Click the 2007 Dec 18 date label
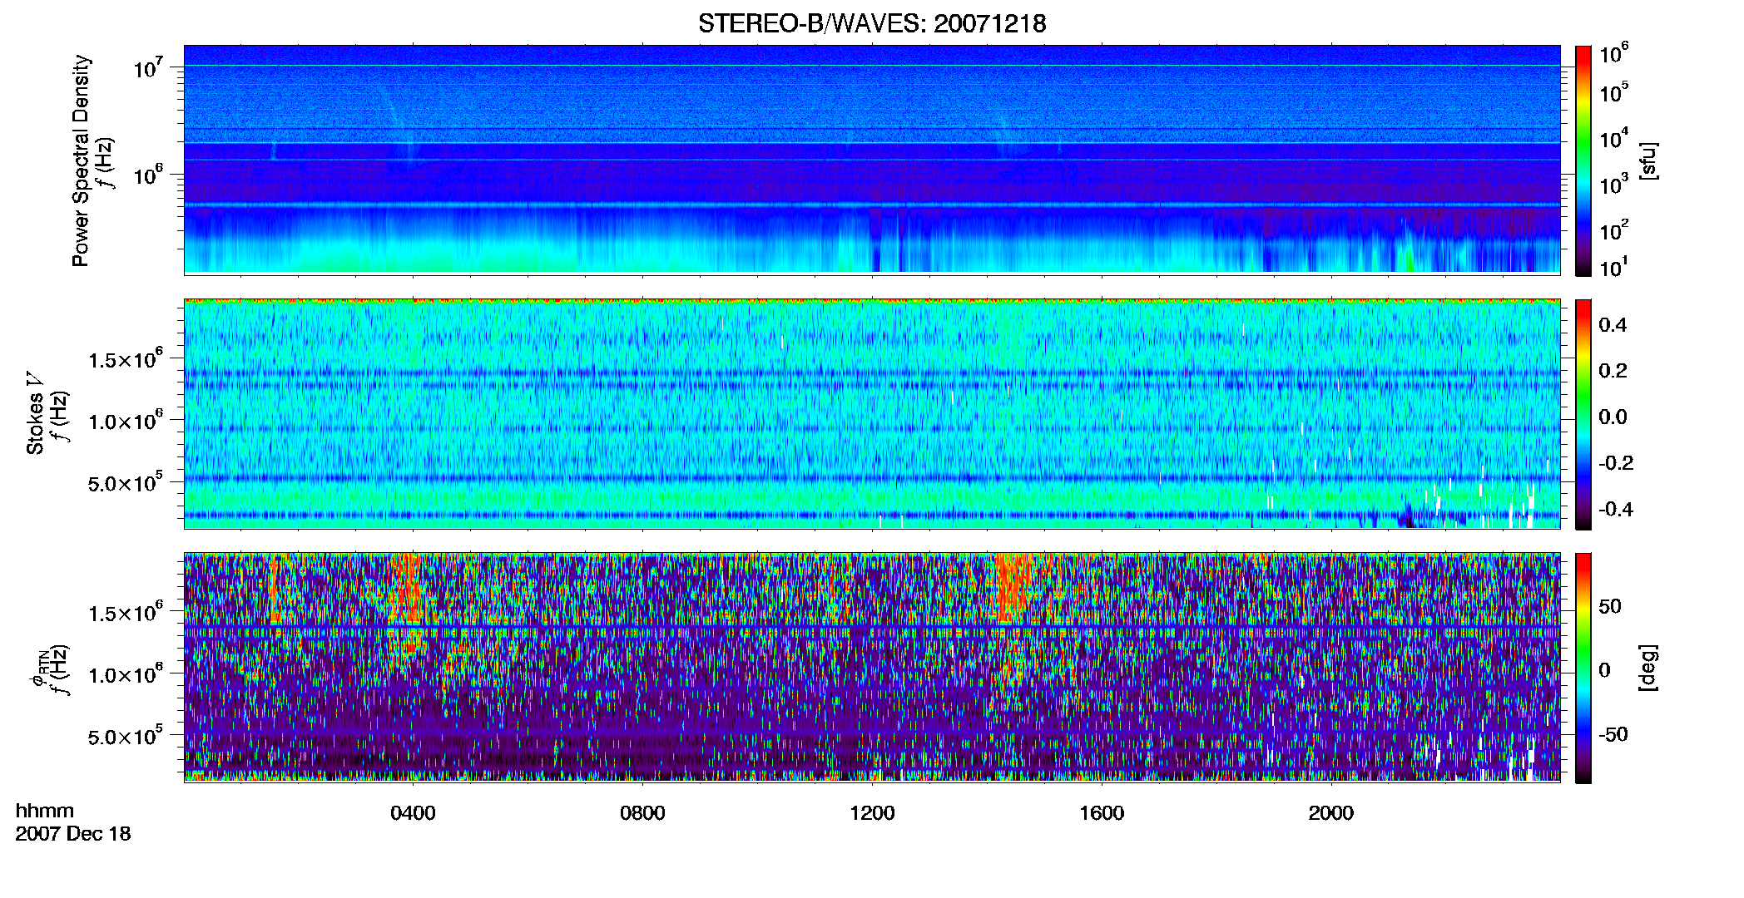1744x898 pixels. tap(73, 834)
